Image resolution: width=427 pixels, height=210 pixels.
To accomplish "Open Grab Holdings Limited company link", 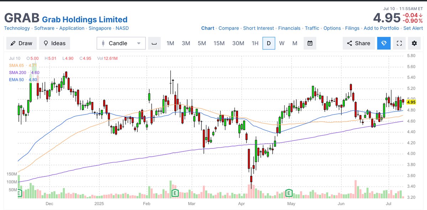I will (x=85, y=20).
